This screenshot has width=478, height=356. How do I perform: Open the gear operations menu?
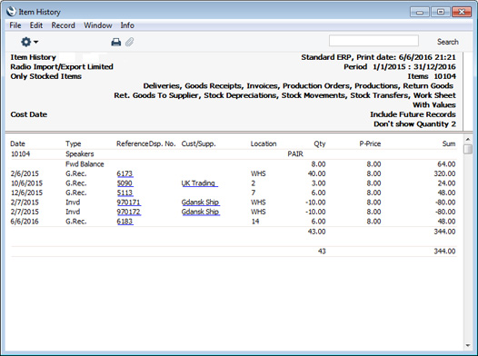[x=29, y=42]
